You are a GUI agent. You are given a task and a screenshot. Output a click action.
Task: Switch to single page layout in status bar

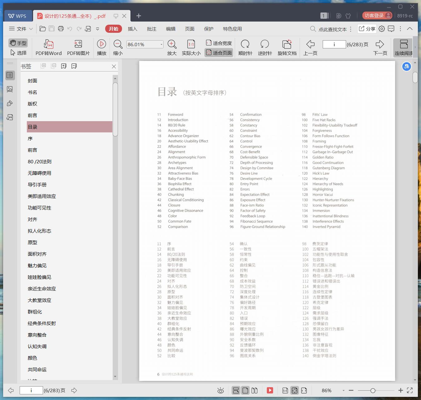245,390
